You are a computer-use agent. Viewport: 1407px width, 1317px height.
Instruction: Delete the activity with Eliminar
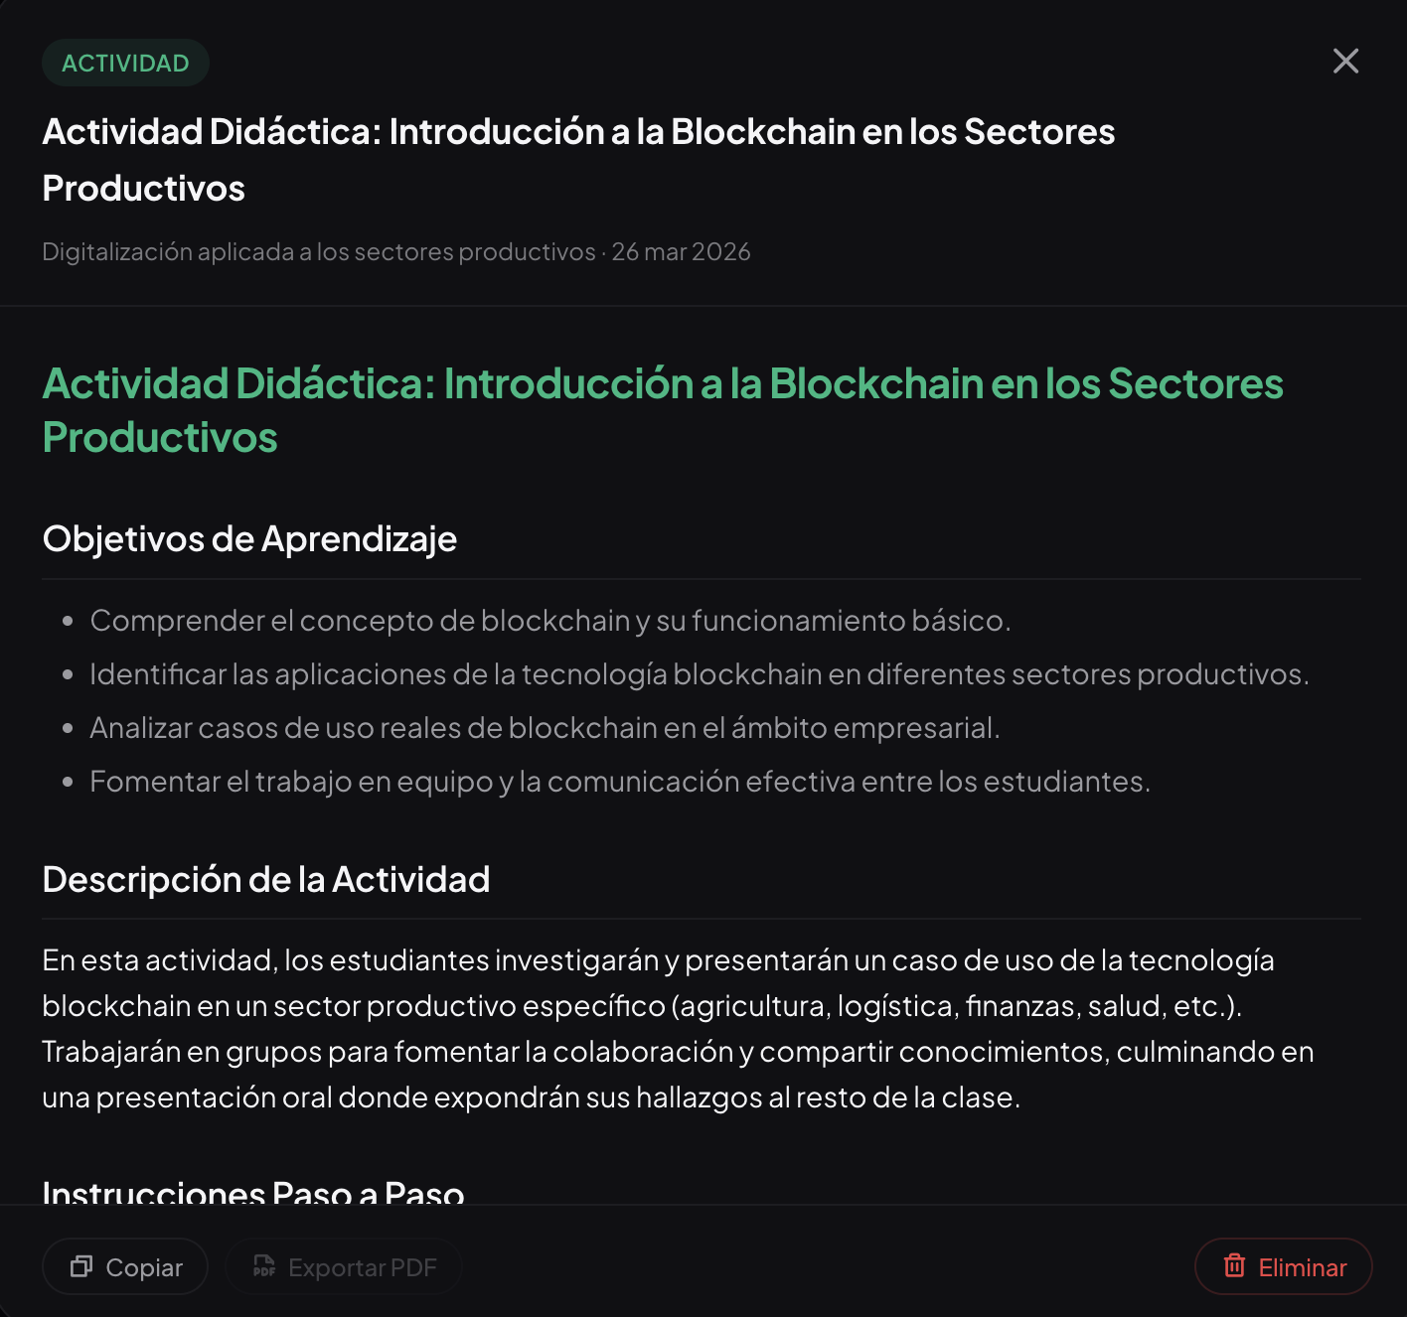[1283, 1266]
